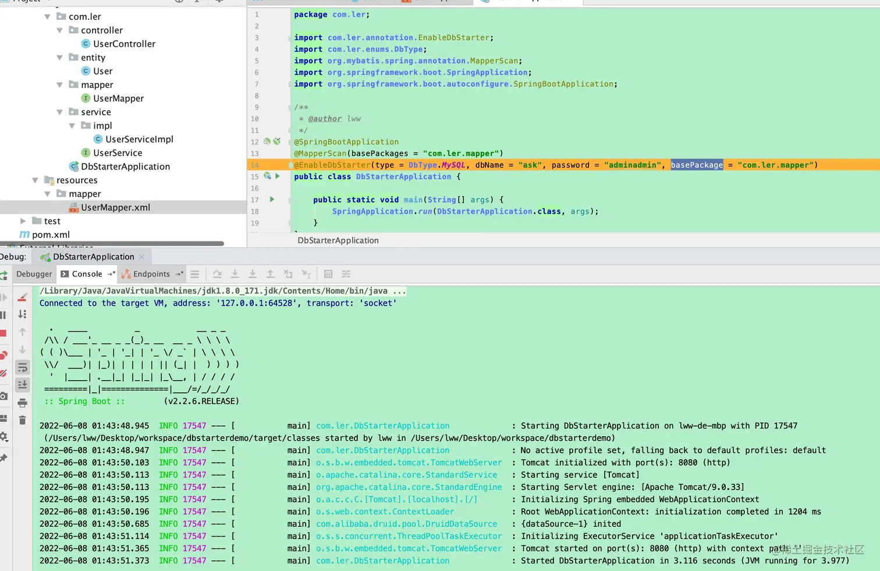
Task: Open UserServiceImpl class
Action: 139,139
